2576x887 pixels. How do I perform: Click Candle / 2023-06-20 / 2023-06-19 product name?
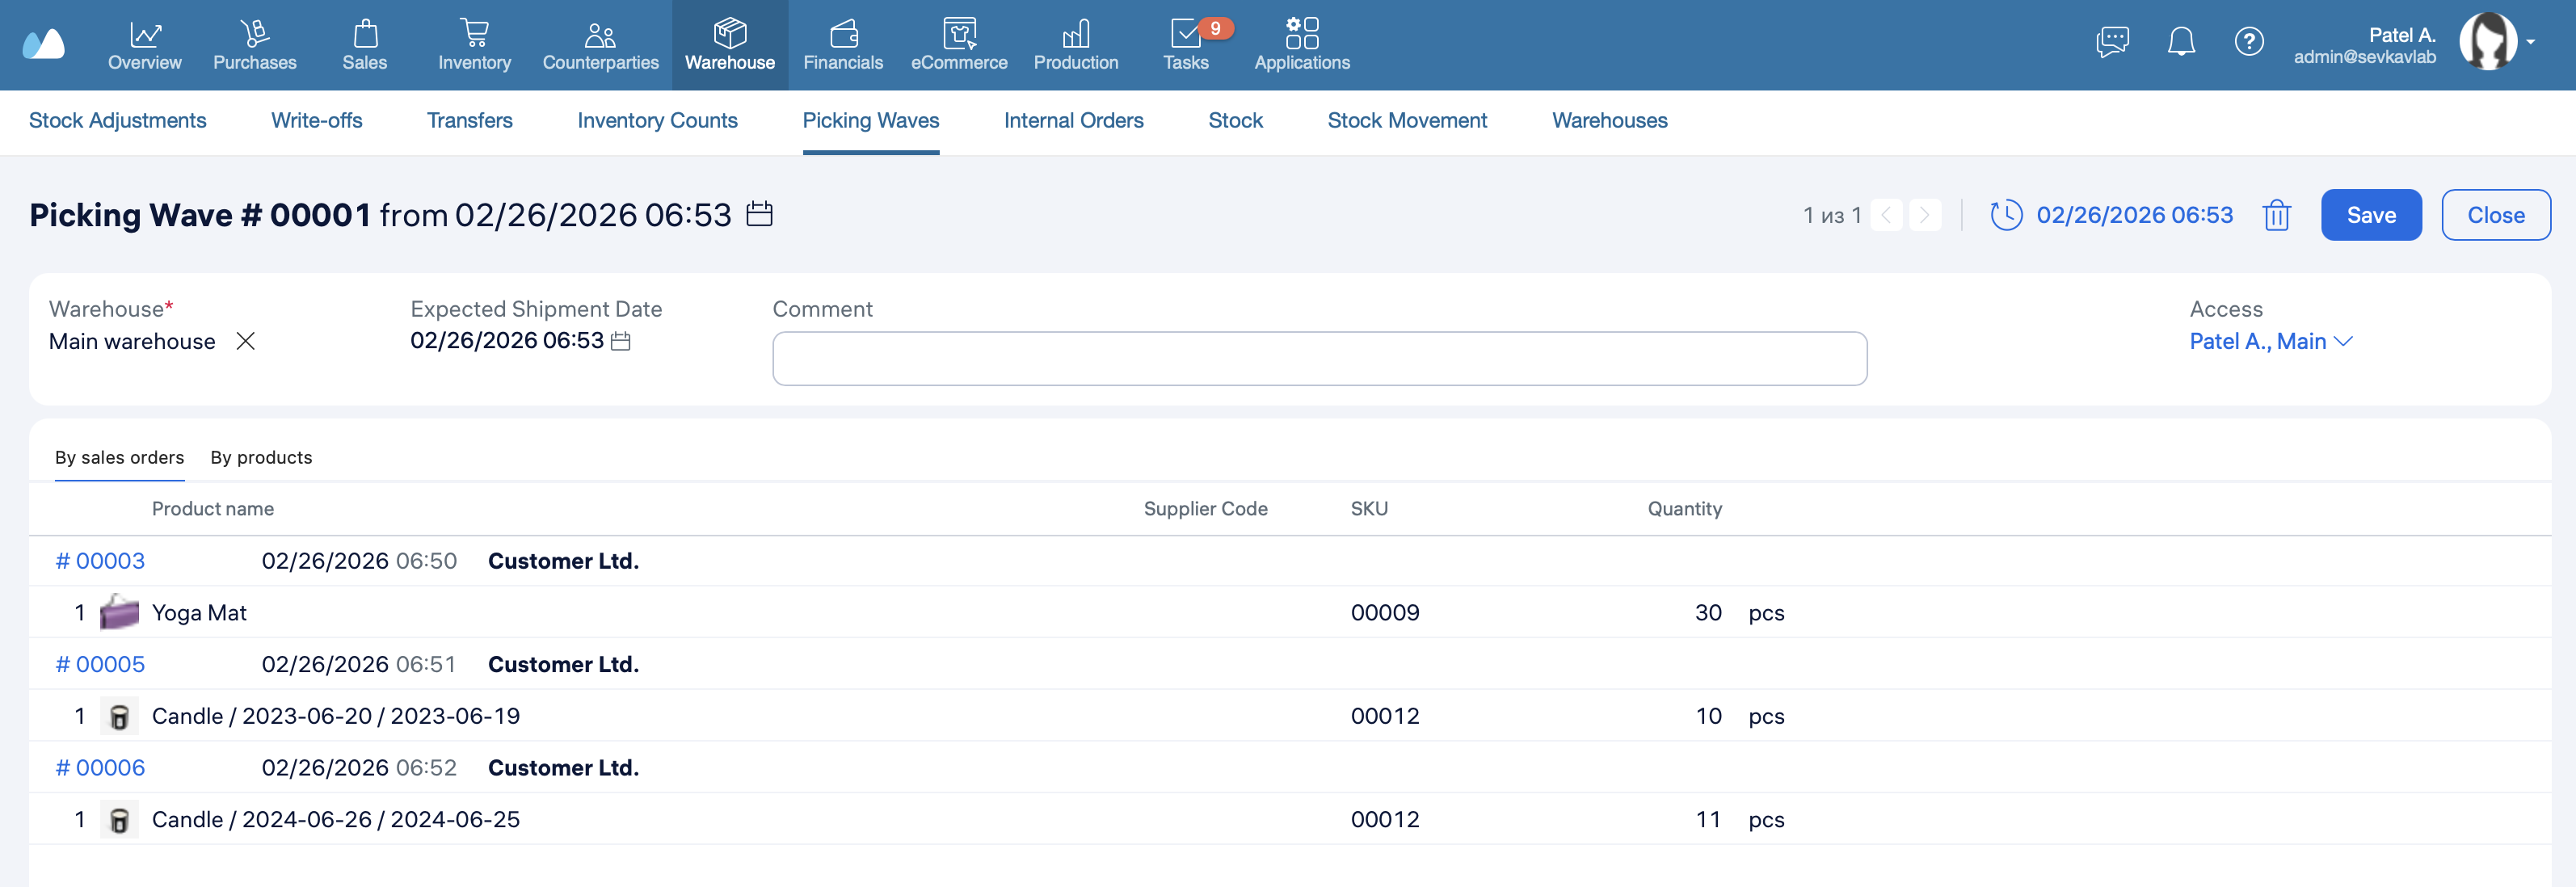336,716
